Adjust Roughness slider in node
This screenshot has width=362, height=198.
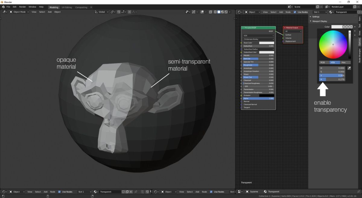point(259,65)
